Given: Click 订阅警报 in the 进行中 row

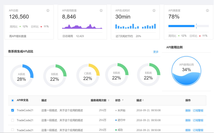Looking at the screenshot, I should [x=198, y=120].
